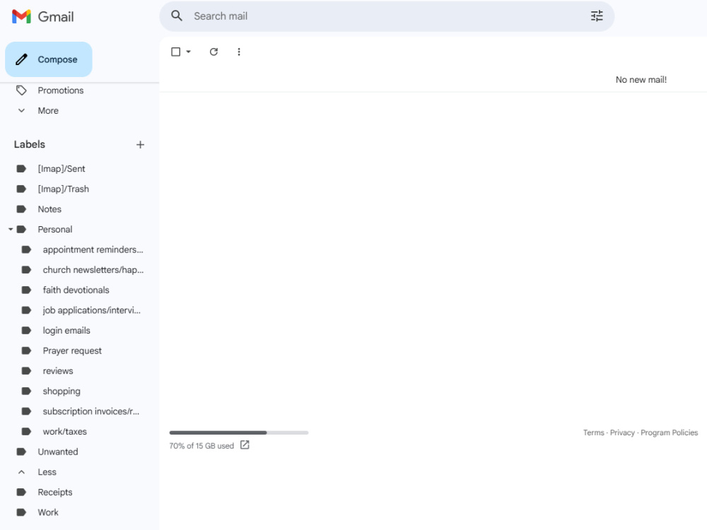This screenshot has height=530, width=707.
Task: Open the select dropdown arrow
Action: (x=189, y=52)
